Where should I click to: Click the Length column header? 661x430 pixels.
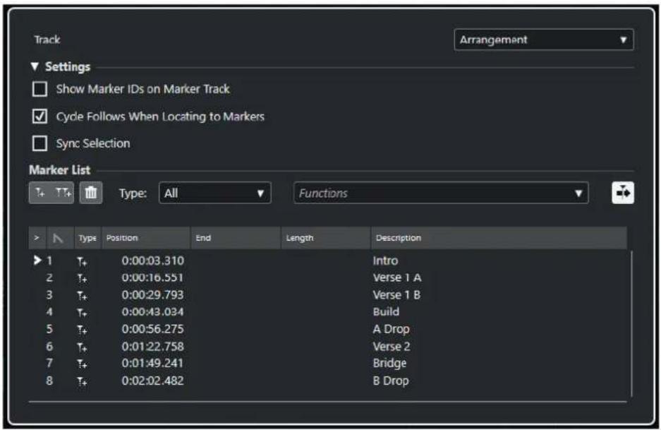click(x=325, y=238)
